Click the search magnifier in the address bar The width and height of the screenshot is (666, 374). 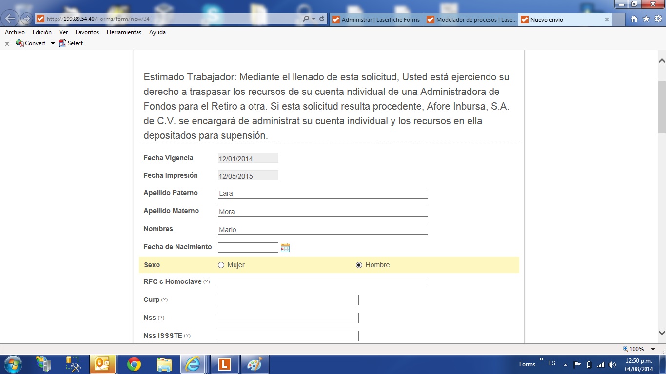306,19
